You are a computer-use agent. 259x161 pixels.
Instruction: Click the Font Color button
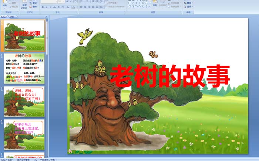(x=74, y=7)
